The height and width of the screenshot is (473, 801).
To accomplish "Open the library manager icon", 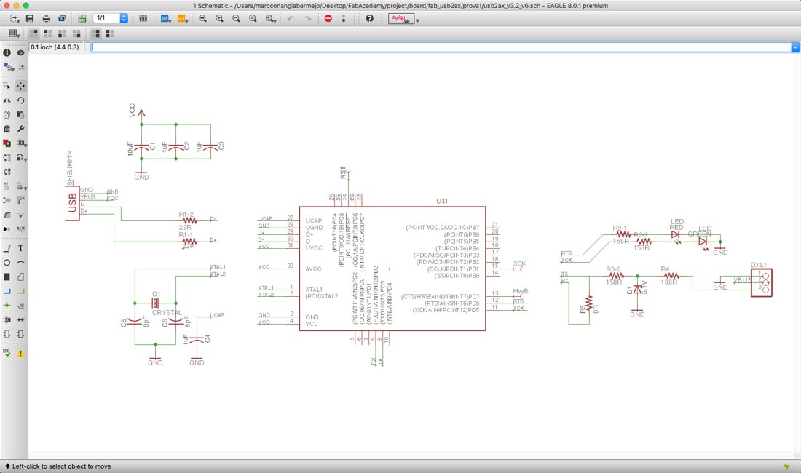I will tap(143, 18).
